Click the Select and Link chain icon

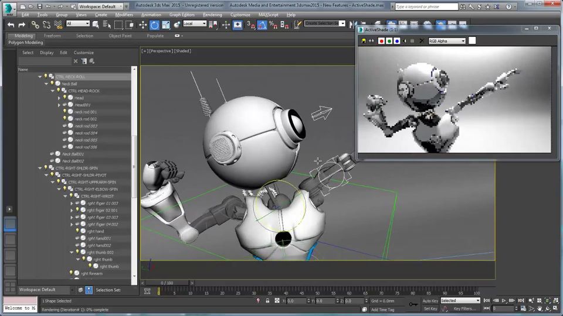pos(35,25)
